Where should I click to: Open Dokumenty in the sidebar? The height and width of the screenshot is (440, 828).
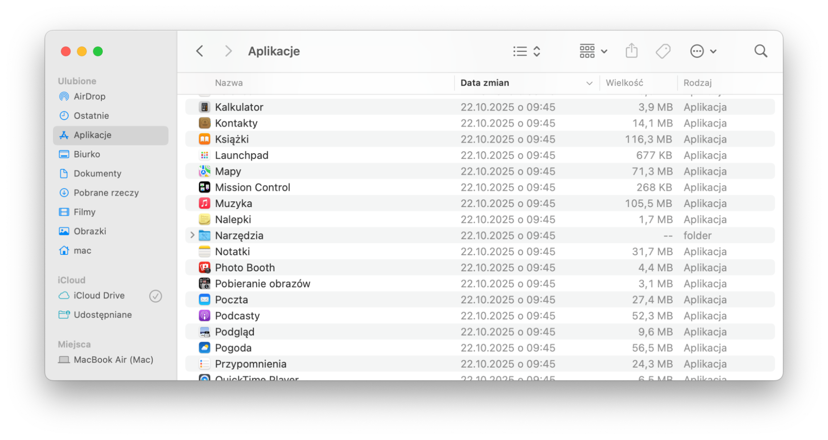tap(111, 174)
